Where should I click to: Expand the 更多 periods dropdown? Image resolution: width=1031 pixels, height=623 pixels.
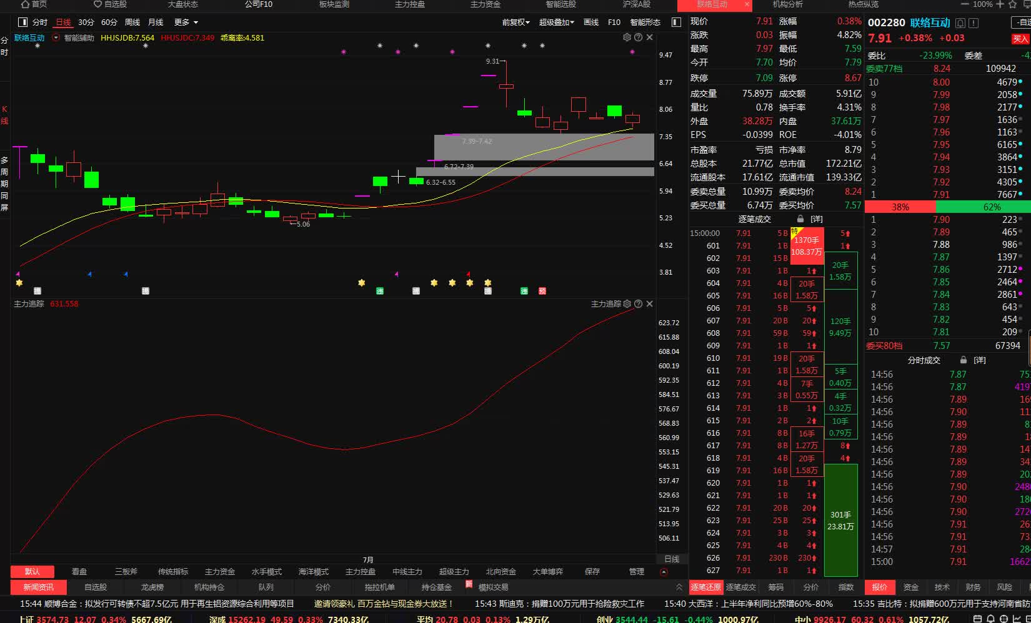pos(186,22)
